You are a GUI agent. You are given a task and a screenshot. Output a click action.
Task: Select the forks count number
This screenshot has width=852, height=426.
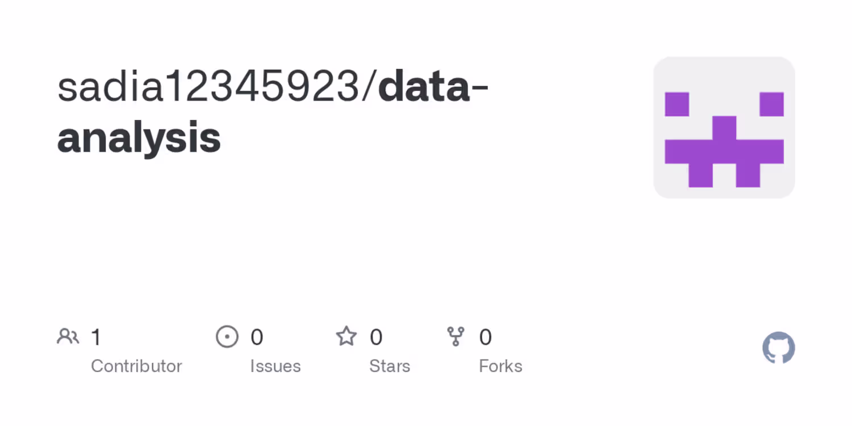pyautogui.click(x=485, y=337)
